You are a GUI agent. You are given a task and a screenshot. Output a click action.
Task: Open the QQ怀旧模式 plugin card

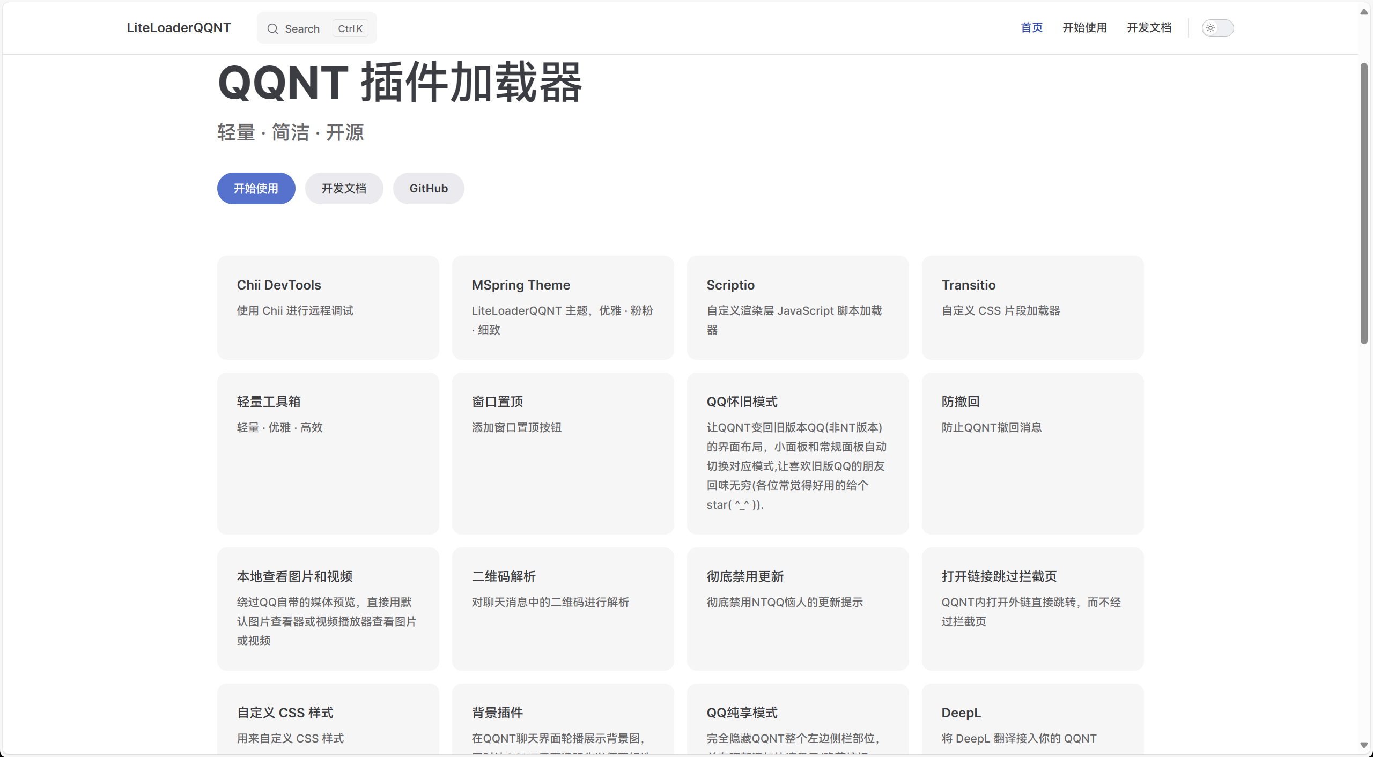(798, 453)
